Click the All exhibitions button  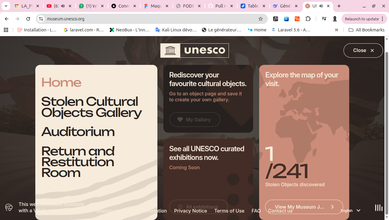(x=198, y=207)
